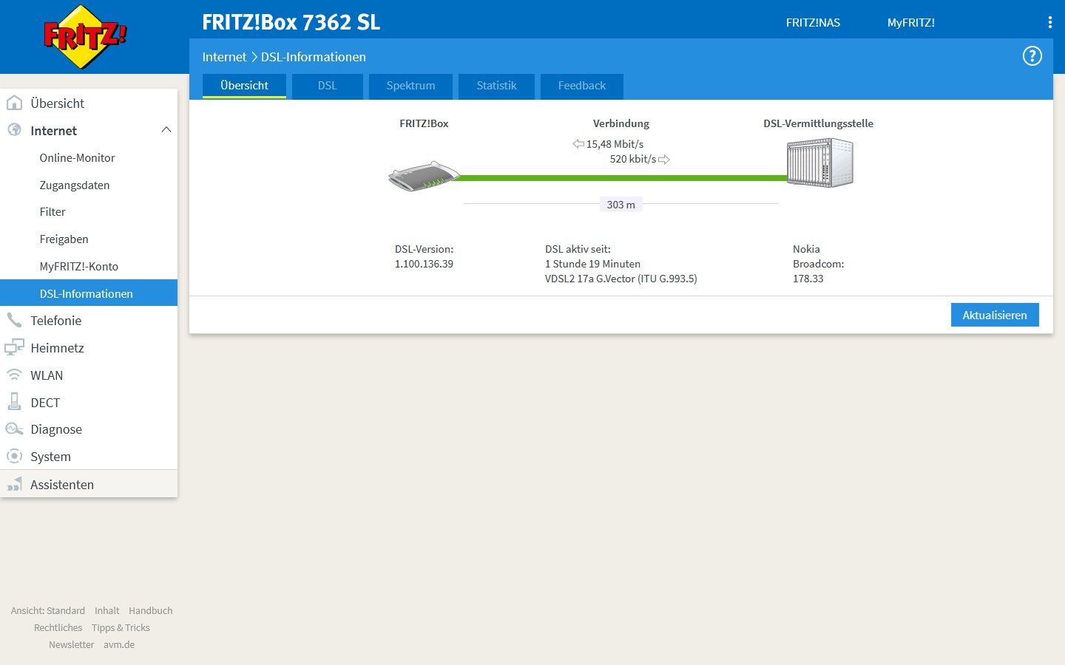Click the Ansicht: Standard footer link
This screenshot has height=665, width=1065.
[48, 610]
